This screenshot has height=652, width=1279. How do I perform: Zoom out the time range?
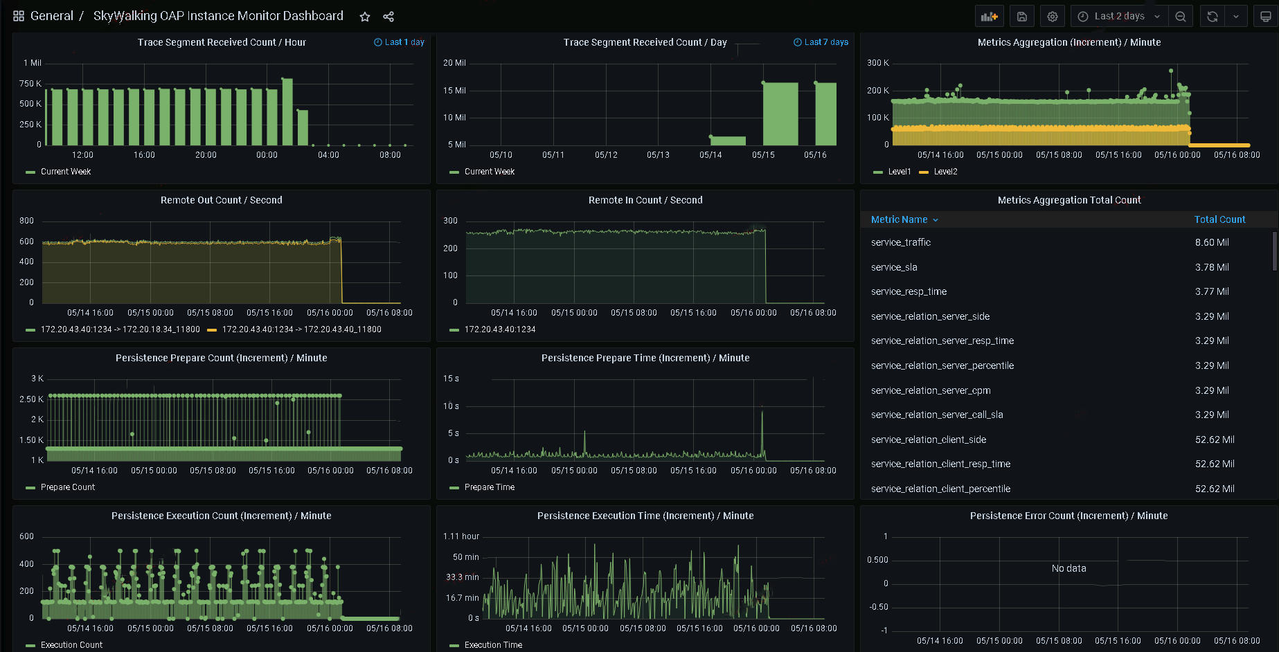1181,17
